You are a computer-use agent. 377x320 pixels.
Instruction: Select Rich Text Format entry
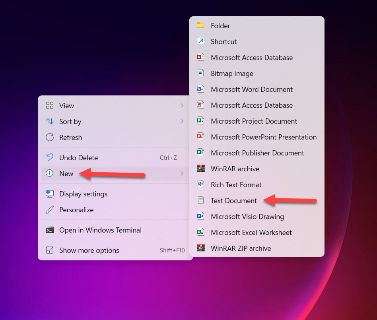236,185
